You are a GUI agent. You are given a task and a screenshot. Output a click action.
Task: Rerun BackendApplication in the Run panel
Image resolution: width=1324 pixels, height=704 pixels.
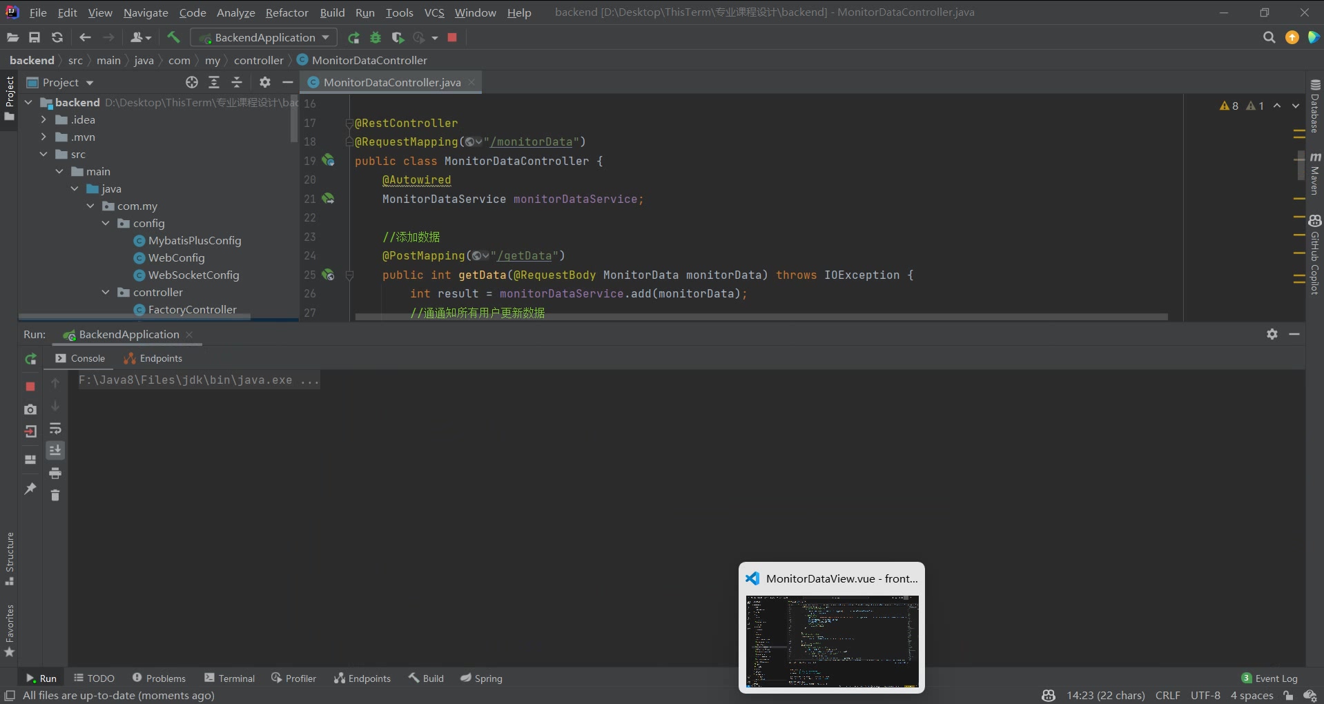(30, 359)
